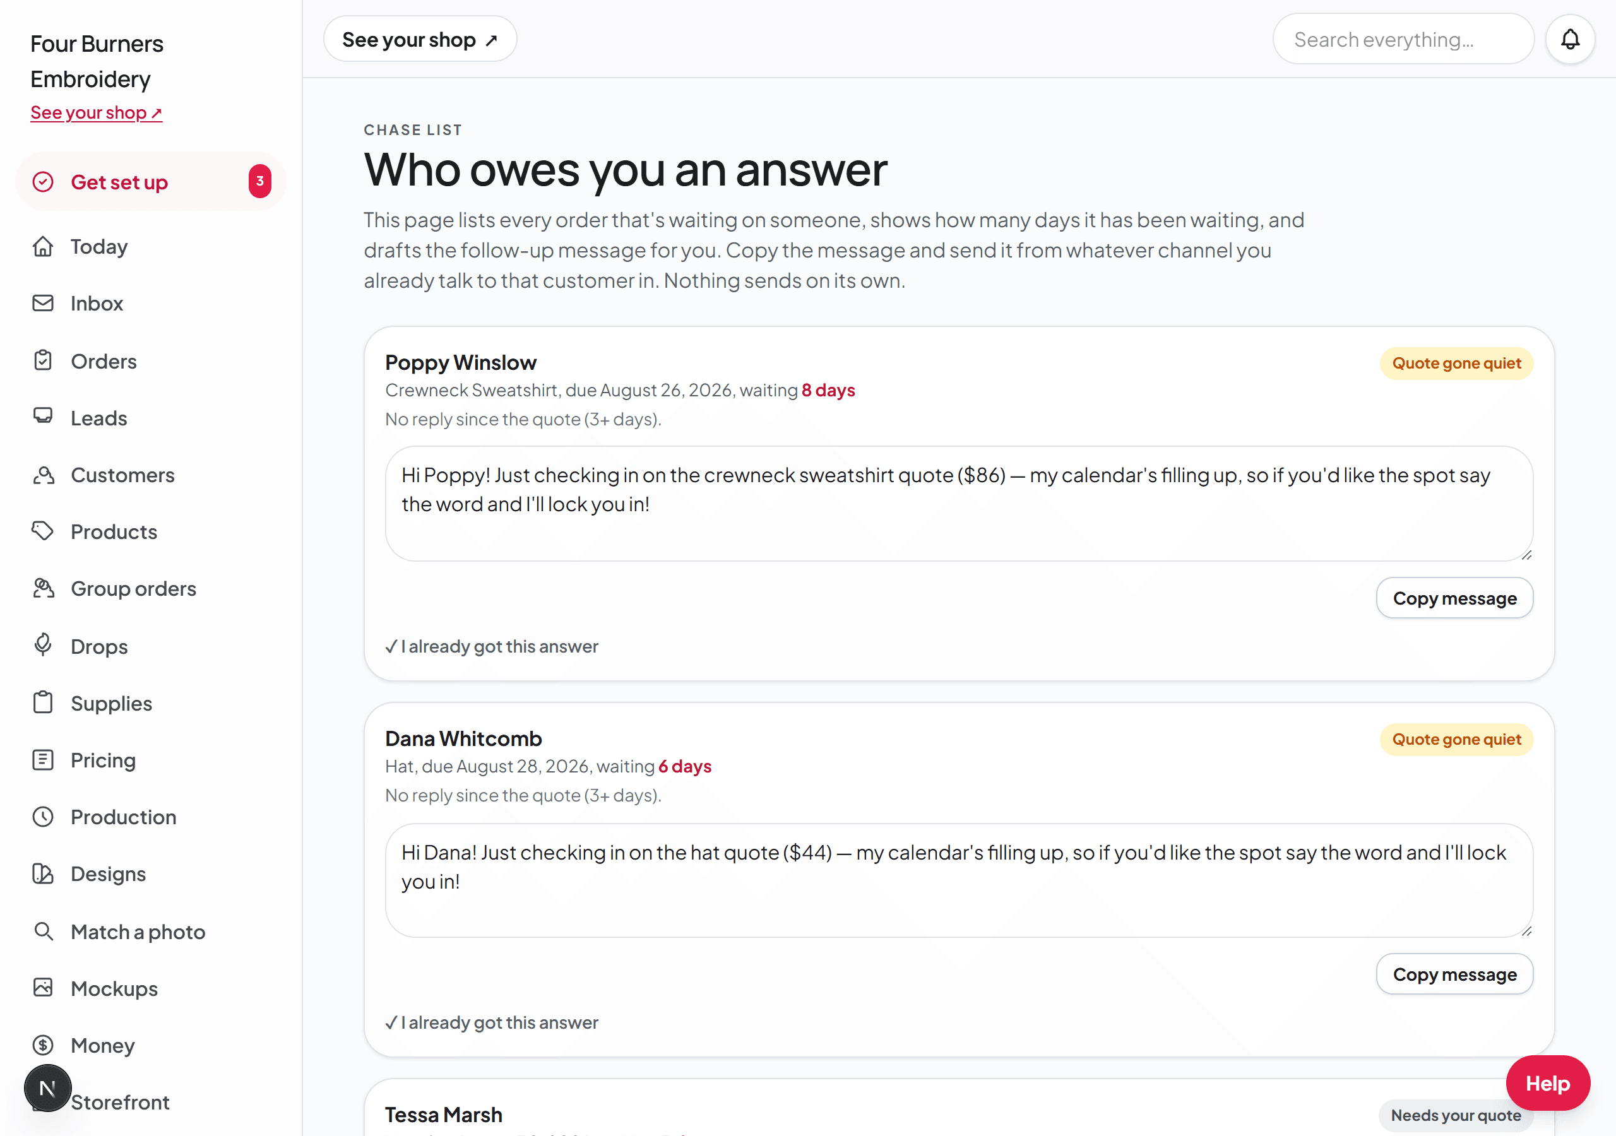Open the Inbox section
This screenshot has height=1136, width=1616.
151,304
